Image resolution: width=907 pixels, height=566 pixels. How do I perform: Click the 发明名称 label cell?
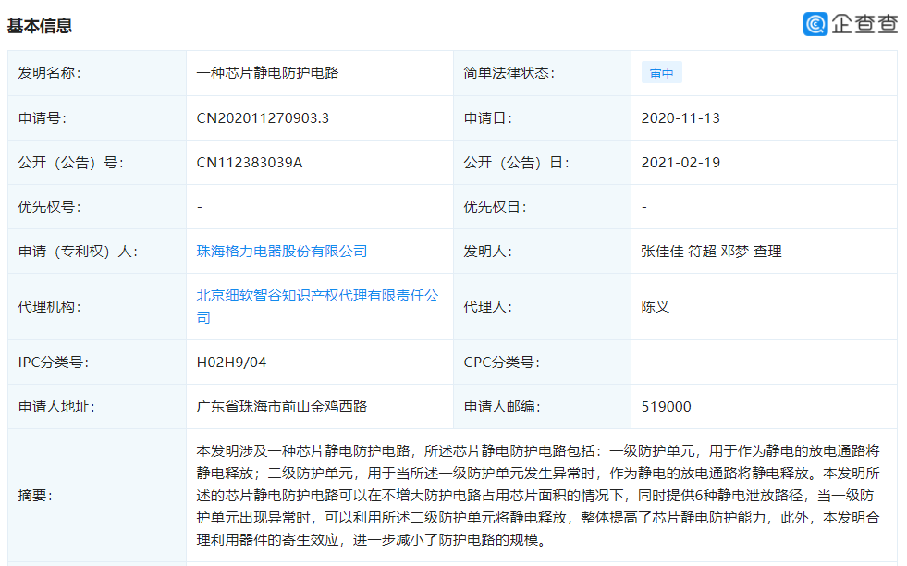pos(97,73)
